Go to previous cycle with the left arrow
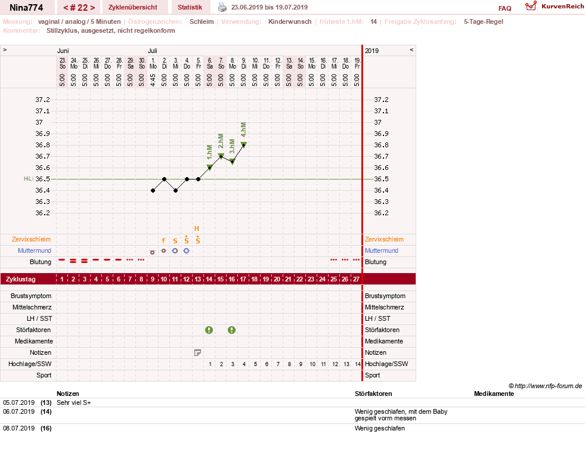Screen dimensions: 585x449 [x=66, y=8]
